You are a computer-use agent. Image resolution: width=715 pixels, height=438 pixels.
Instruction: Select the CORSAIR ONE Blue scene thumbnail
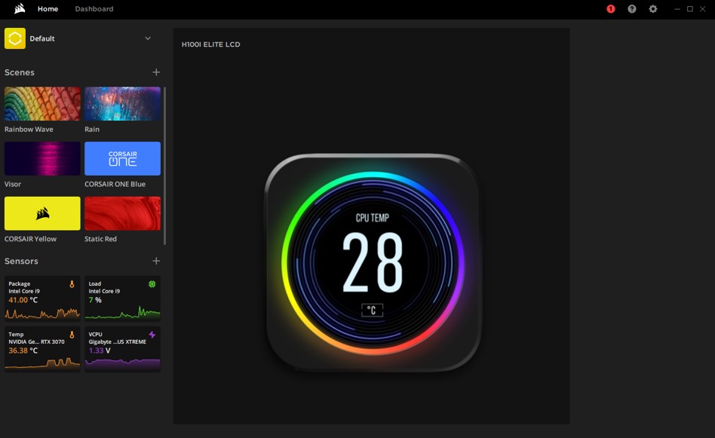pos(122,158)
